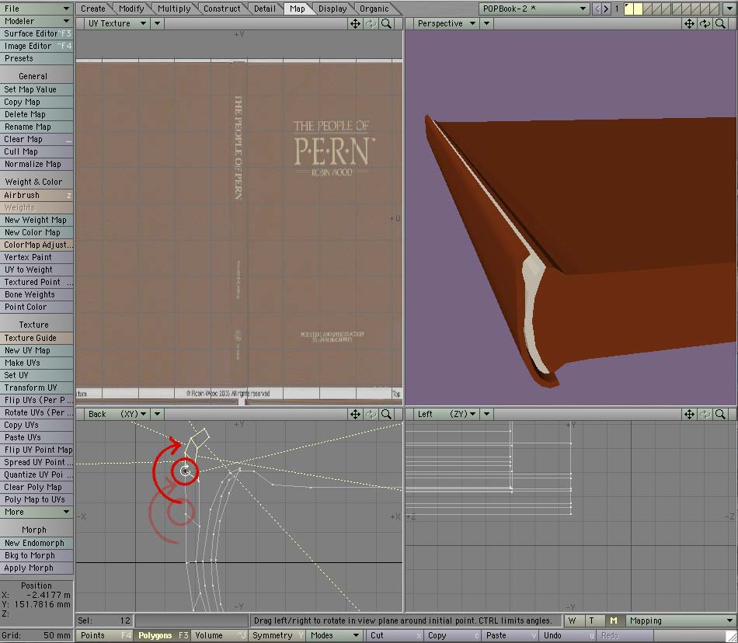
Task: Click the Cut button
Action: pyautogui.click(x=394, y=635)
